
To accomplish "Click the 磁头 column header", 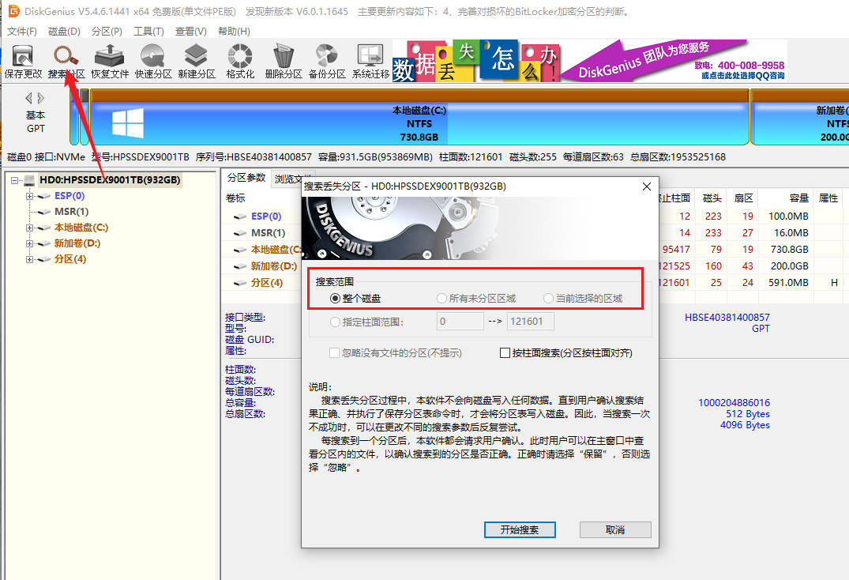I will pos(712,198).
